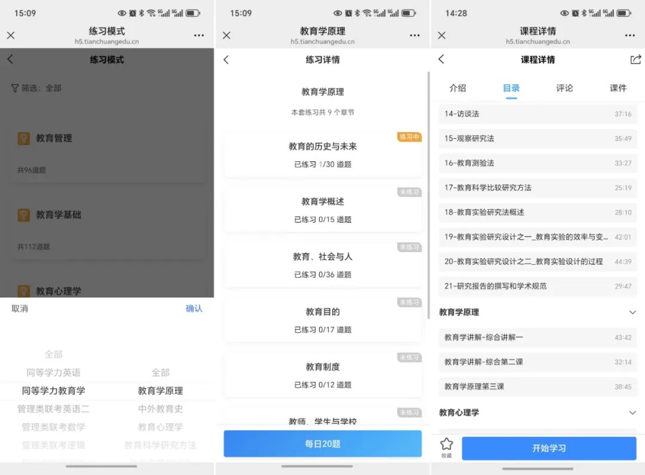This screenshot has width=645, height=475.
Task: Collapse the 教育心理学 section chevron
Action: 633,412
